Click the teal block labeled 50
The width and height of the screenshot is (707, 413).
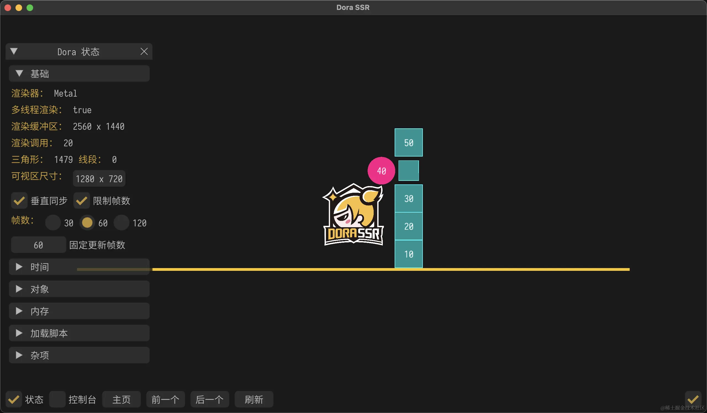(408, 142)
